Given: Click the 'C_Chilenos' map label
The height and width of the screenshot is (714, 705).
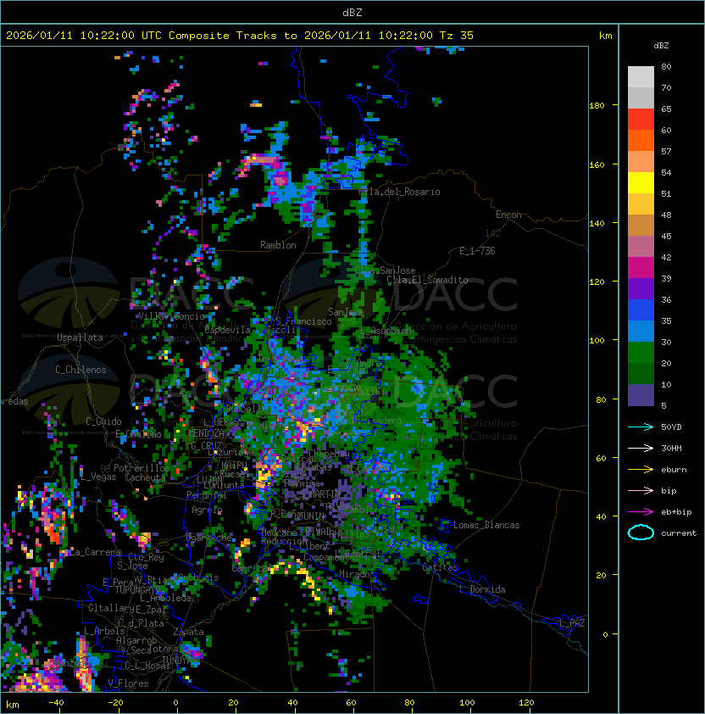Looking at the screenshot, I should (80, 370).
